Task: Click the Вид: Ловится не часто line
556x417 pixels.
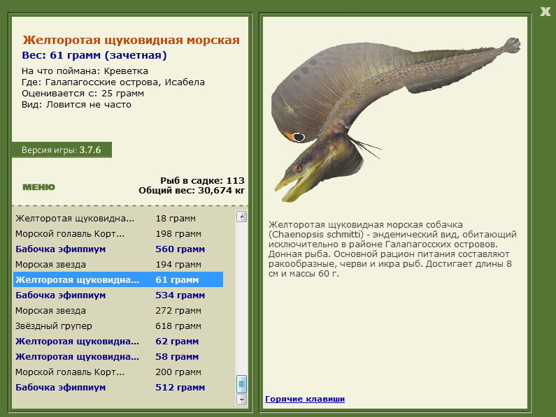Action: click(x=76, y=105)
